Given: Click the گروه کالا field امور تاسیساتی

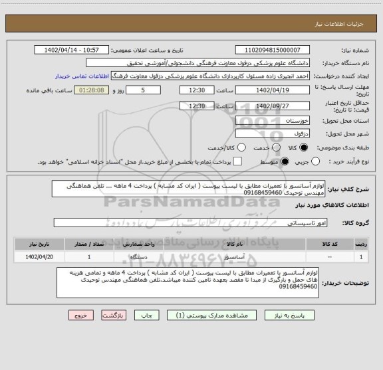Looking at the screenshot, I should tap(190, 223).
